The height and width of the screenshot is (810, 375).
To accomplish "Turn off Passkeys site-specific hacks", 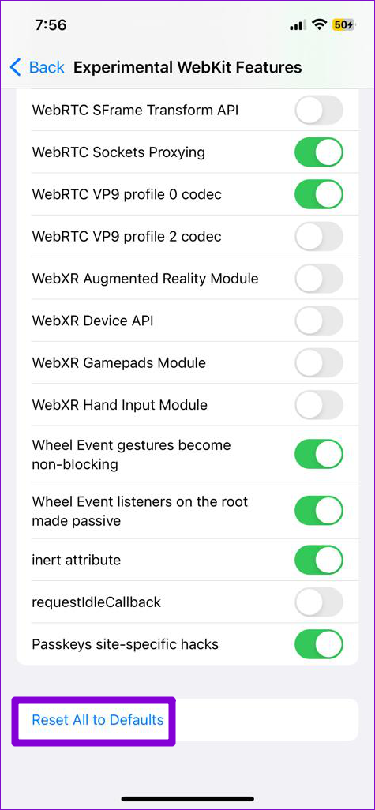I will (319, 644).
